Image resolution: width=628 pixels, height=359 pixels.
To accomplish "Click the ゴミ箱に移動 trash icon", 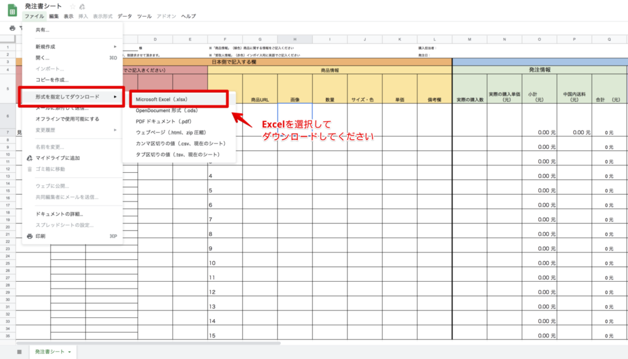I will tap(29, 170).
